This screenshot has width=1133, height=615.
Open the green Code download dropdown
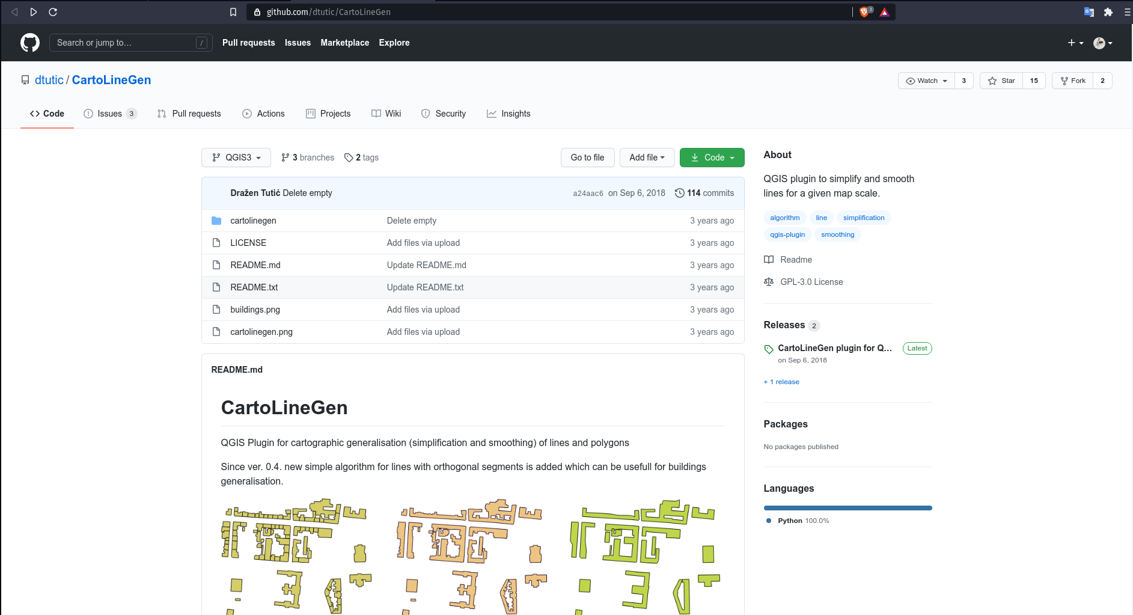712,158
